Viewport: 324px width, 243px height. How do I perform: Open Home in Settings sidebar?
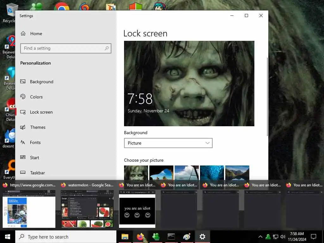(31, 34)
